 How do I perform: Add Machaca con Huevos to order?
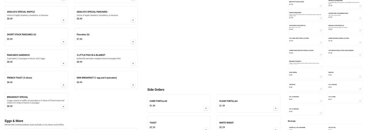(x=360, y=30)
